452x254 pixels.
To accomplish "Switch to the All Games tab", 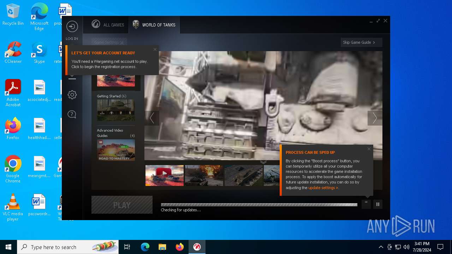I will (x=108, y=25).
